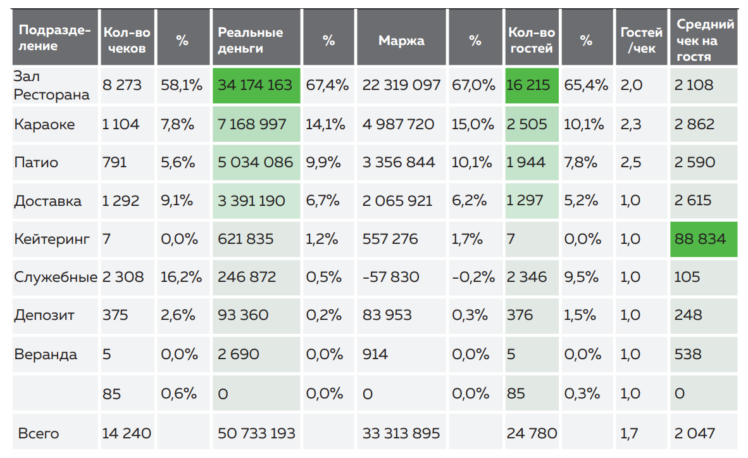Click the "Караоке" row label

[44, 124]
